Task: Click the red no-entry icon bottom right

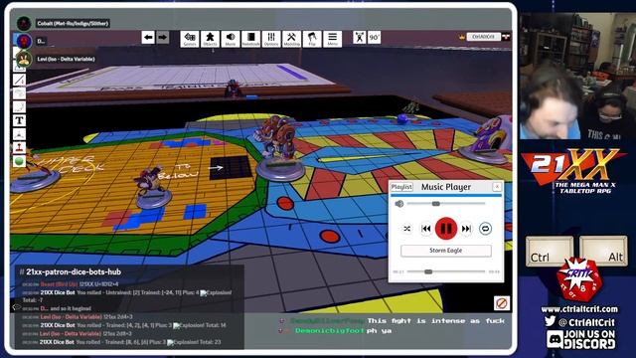Action: [502, 302]
